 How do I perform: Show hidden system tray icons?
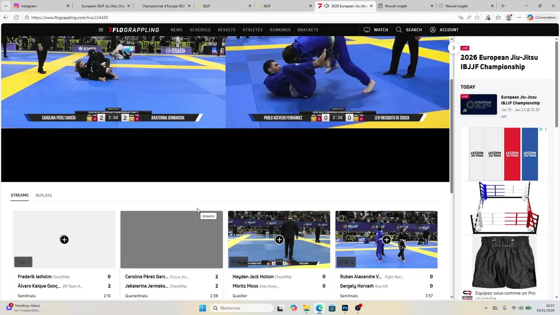(486, 308)
